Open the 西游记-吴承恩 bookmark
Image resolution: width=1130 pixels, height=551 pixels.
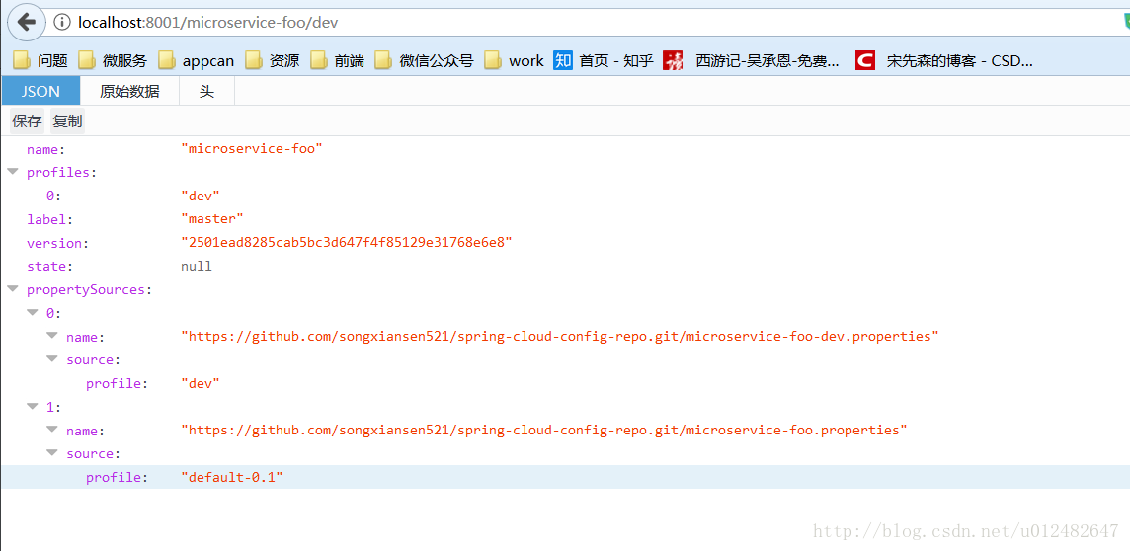[752, 60]
